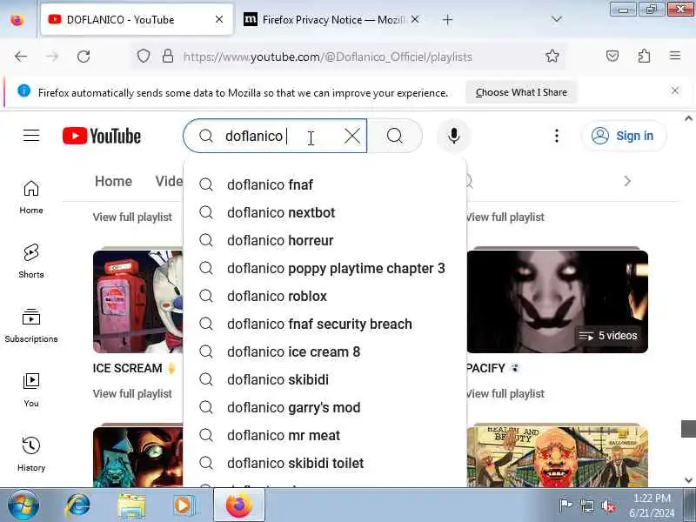
Task: View full playlist under PACIFY
Action: coord(505,394)
